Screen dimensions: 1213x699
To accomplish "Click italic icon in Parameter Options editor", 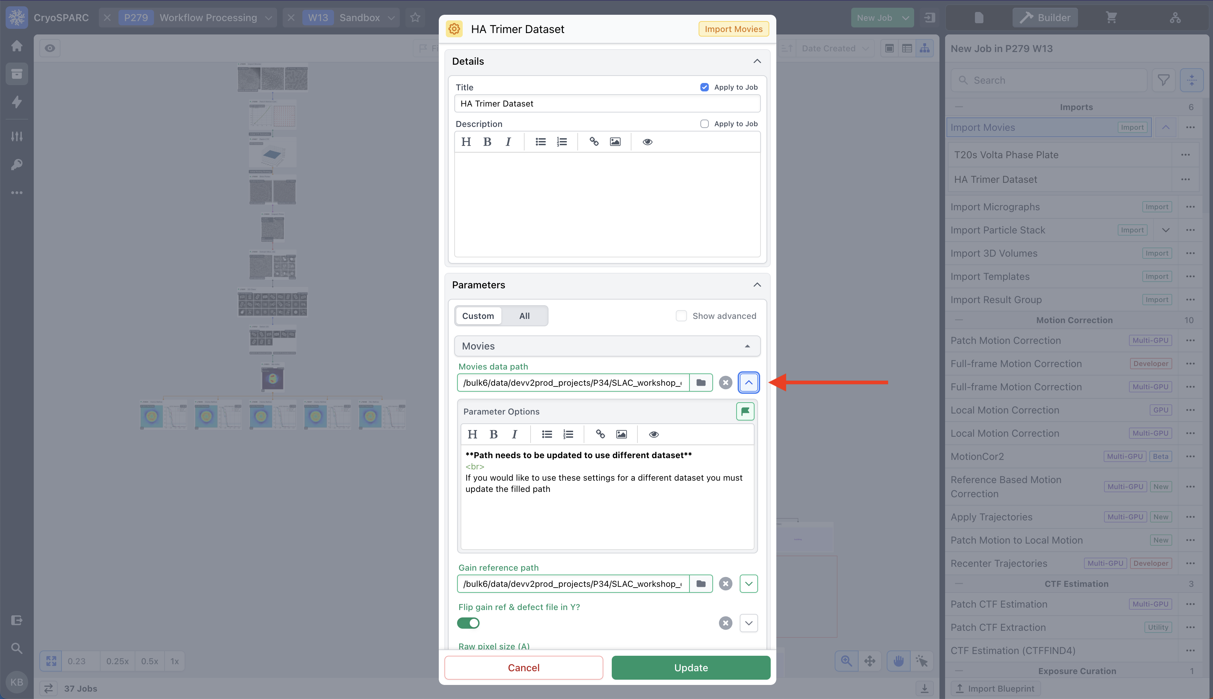I will coord(514,434).
